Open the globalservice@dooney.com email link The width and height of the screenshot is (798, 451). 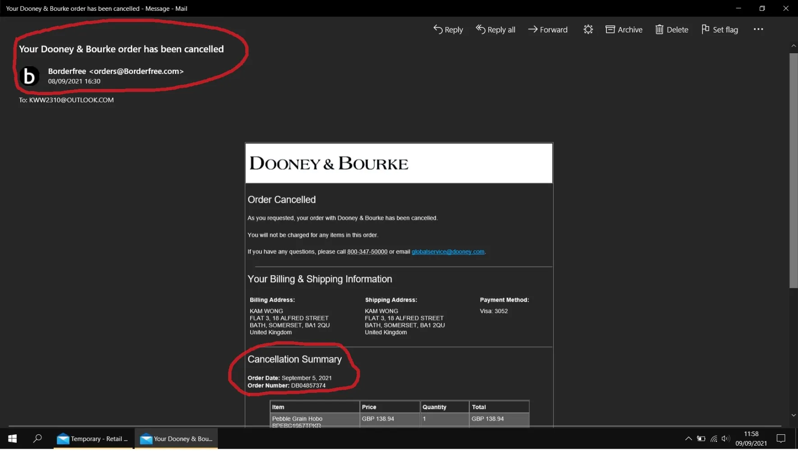[448, 252]
